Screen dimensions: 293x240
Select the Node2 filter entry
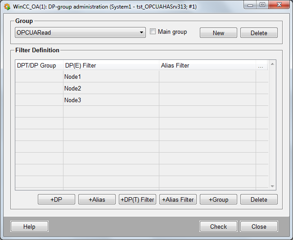coord(72,89)
